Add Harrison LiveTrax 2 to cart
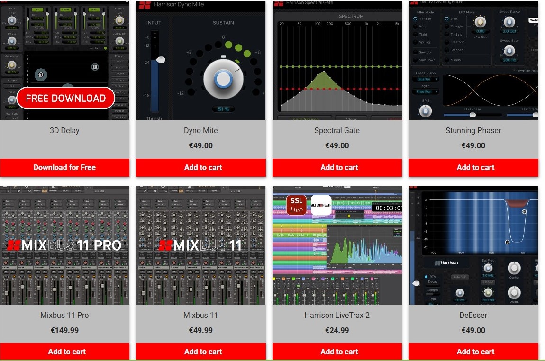This screenshot has height=361, width=545. coord(337,352)
